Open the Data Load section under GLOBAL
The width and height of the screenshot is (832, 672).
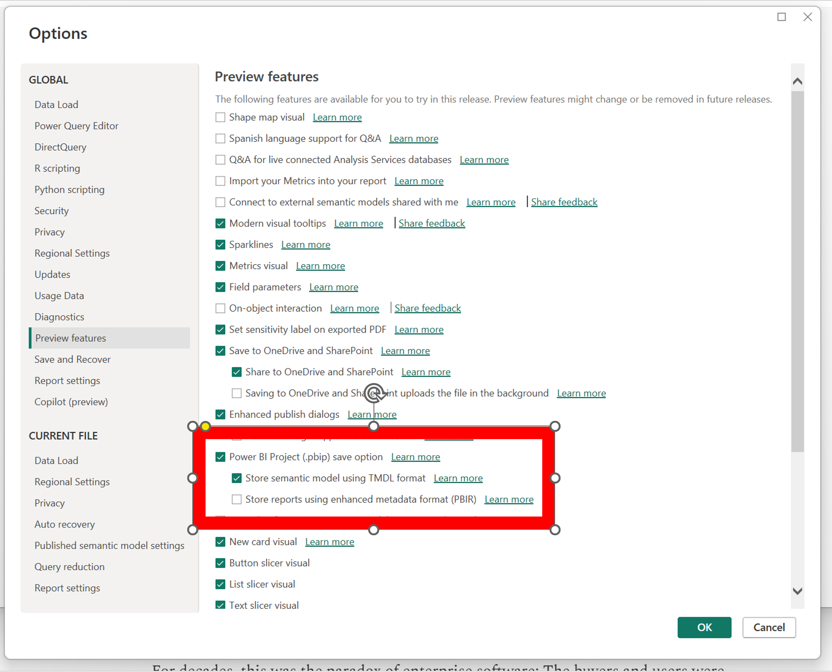[56, 105]
